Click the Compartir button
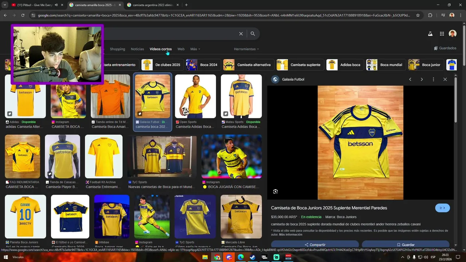The image size is (466, 262). 315,245
